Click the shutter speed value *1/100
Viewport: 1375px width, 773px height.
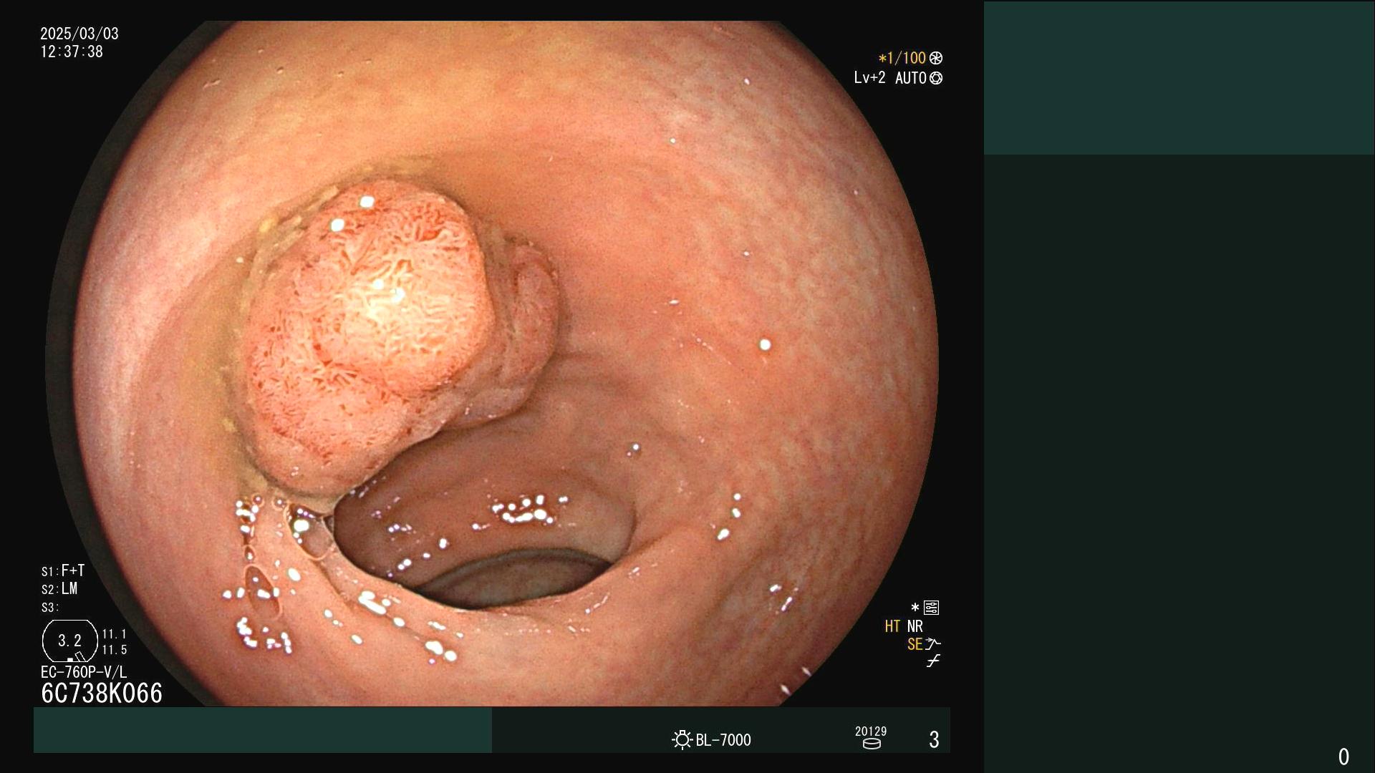902,58
